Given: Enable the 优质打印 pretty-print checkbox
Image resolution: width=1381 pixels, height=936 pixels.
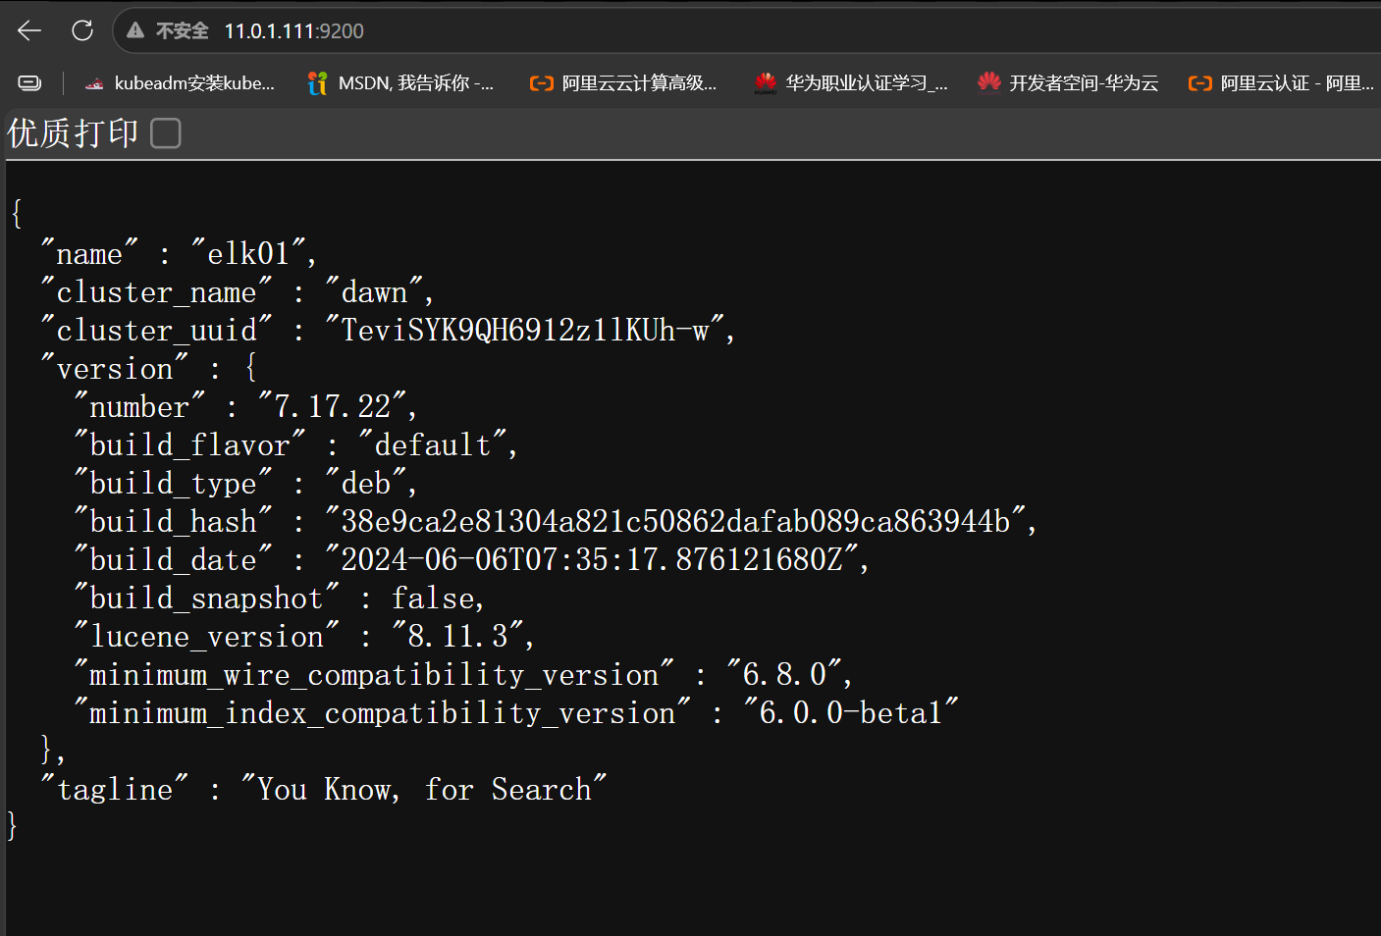Looking at the screenshot, I should coord(166,133).
